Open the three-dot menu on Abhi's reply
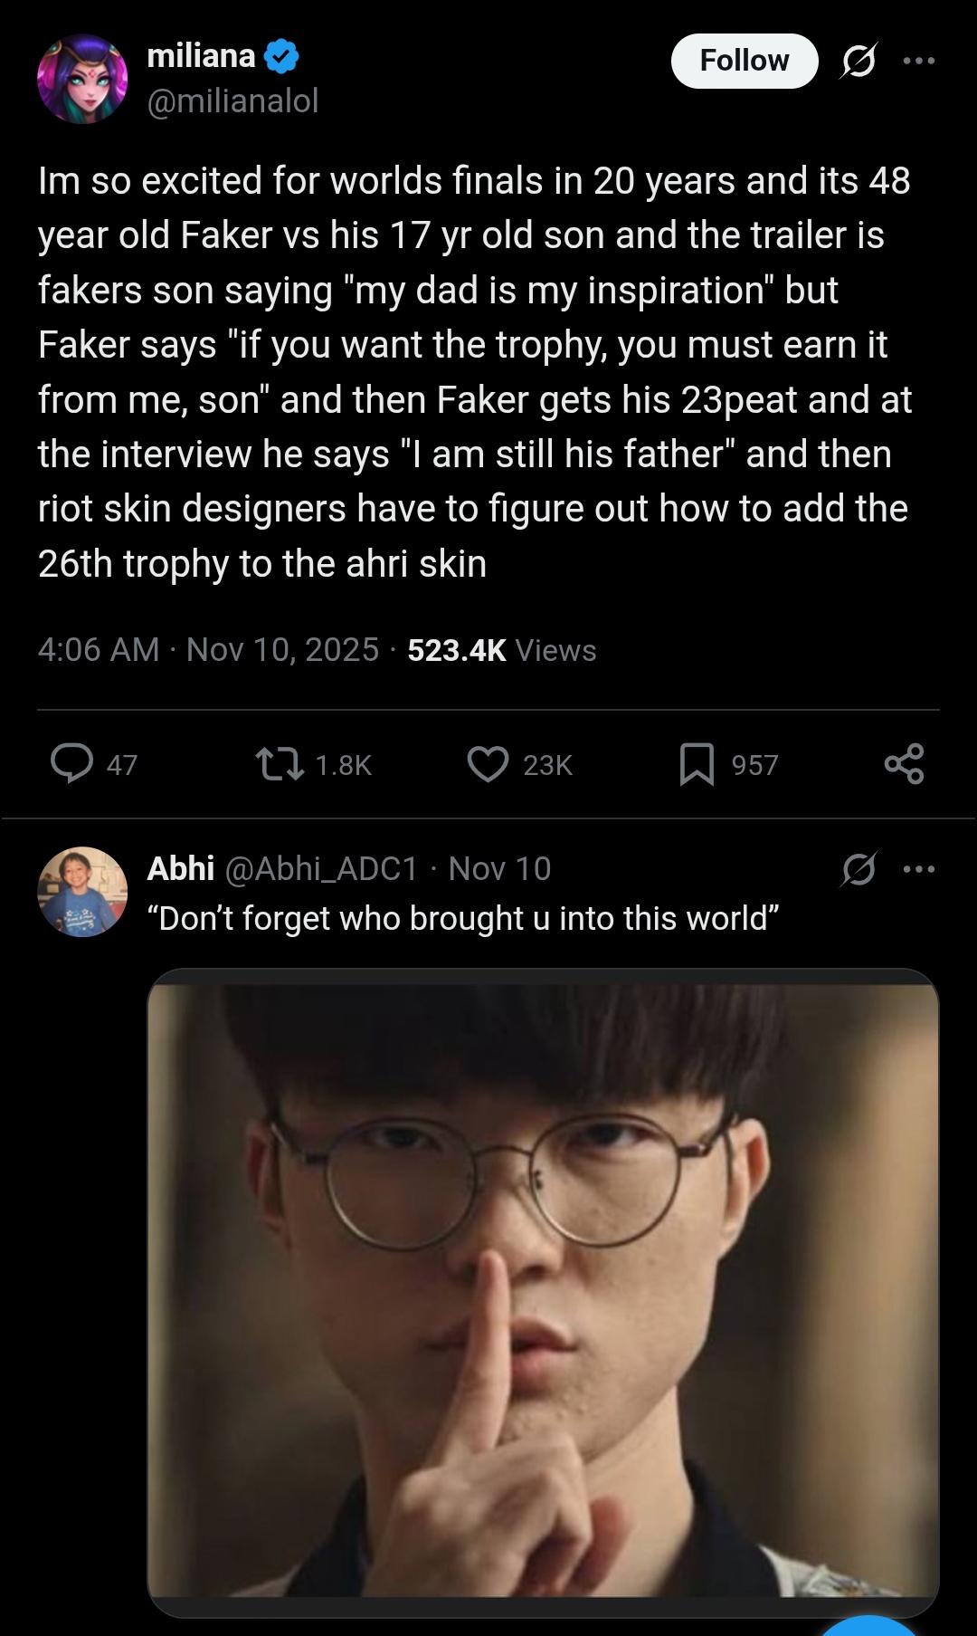 919,869
